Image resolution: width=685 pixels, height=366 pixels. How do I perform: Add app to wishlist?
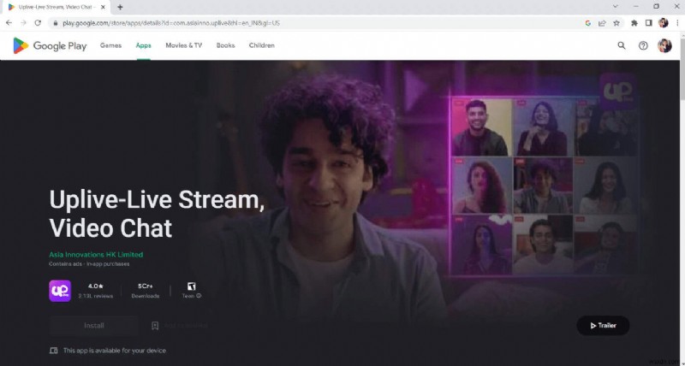point(180,326)
